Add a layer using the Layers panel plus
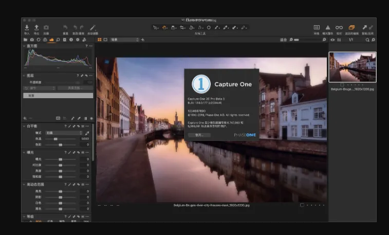The height and width of the screenshot is (235, 389). (x=25, y=118)
